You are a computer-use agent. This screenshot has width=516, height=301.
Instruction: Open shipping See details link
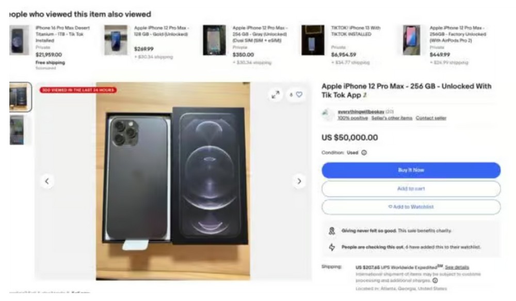(x=457, y=267)
